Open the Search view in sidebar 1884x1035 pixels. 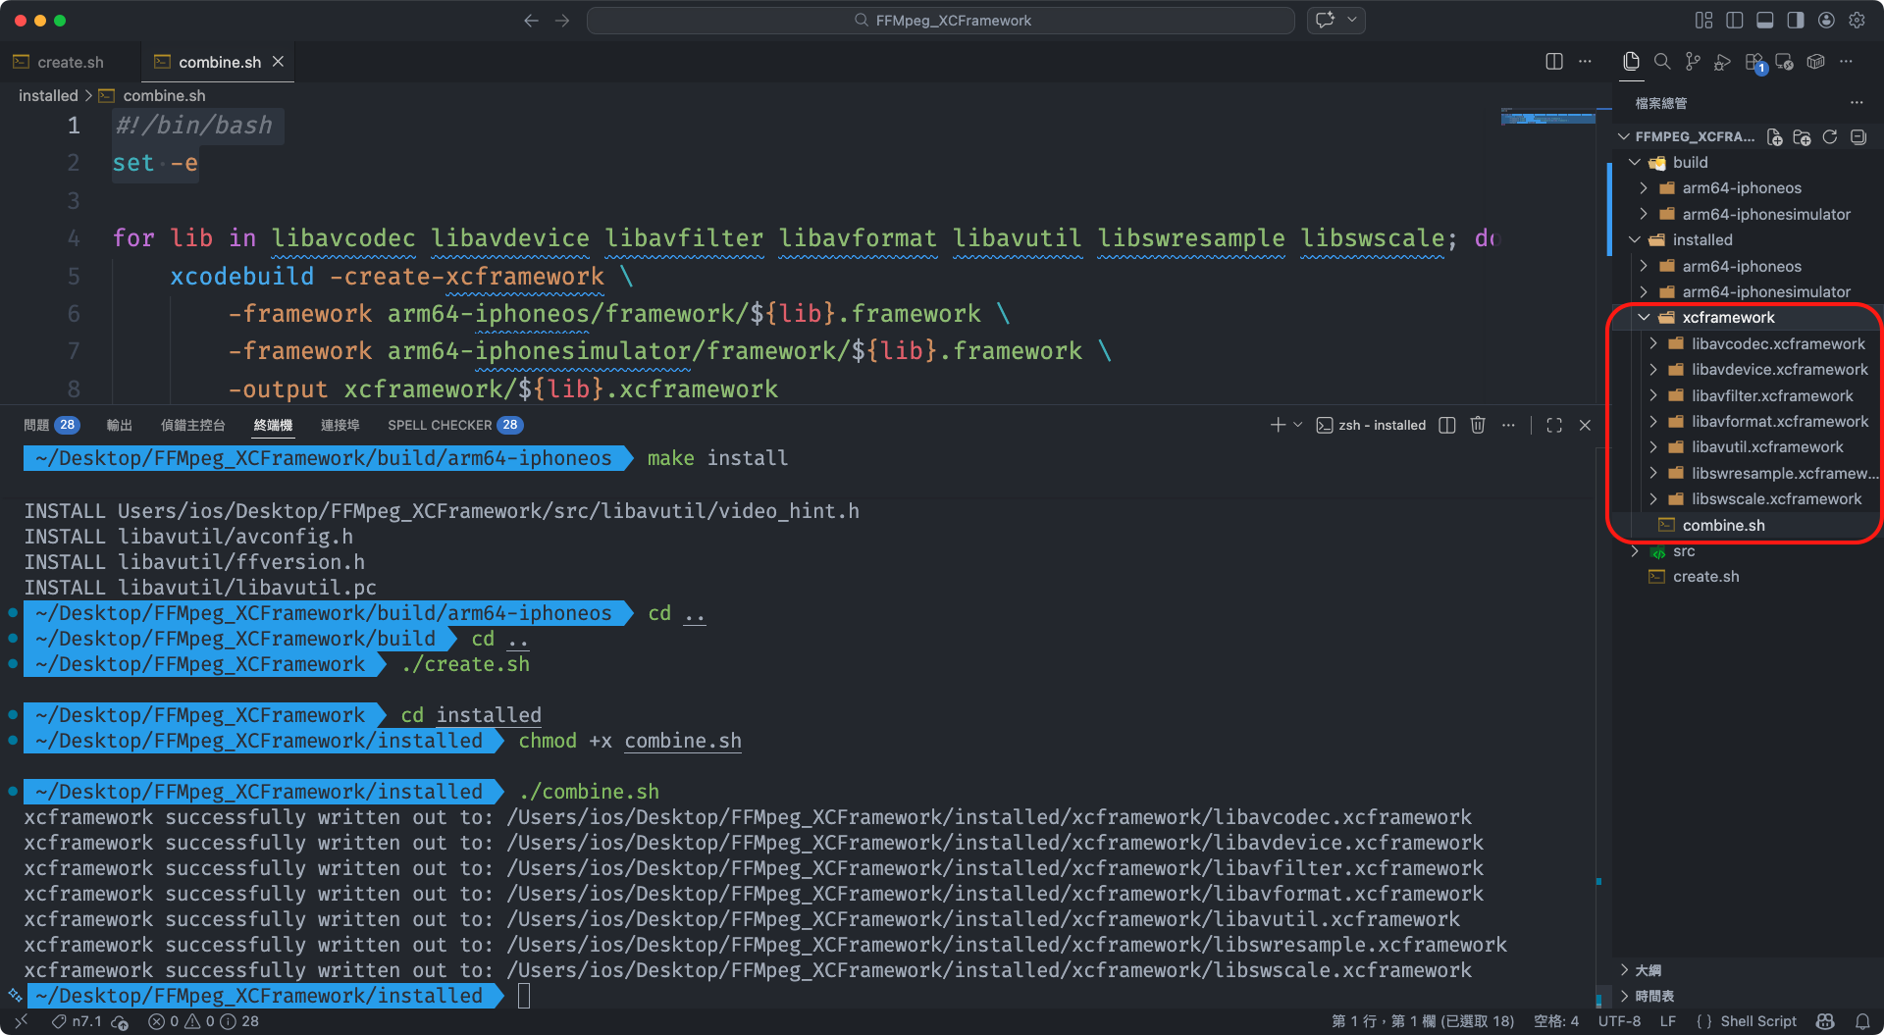coord(1662,62)
